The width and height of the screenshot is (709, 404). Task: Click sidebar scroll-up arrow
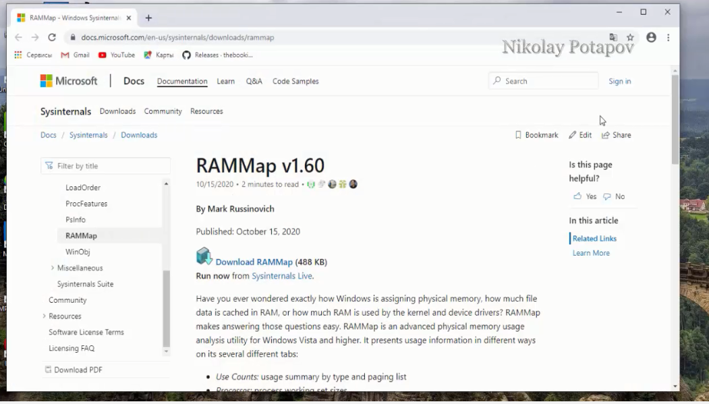pos(167,183)
